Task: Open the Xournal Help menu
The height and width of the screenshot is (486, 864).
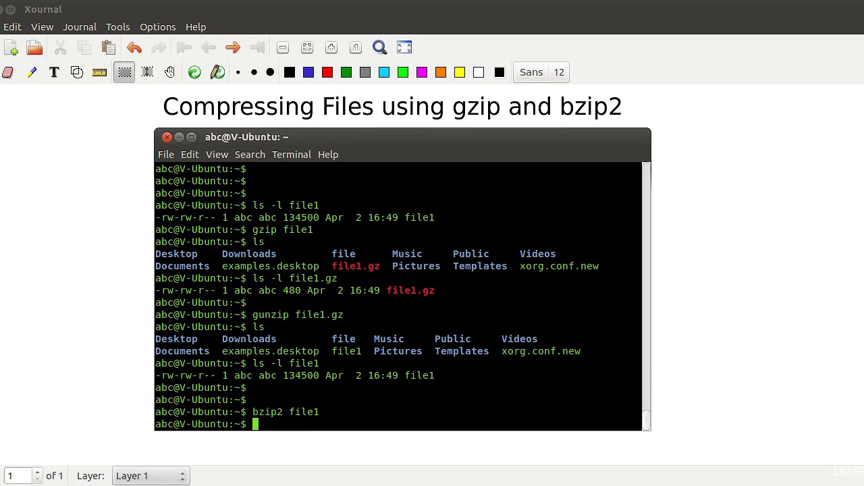Action: coord(196,27)
